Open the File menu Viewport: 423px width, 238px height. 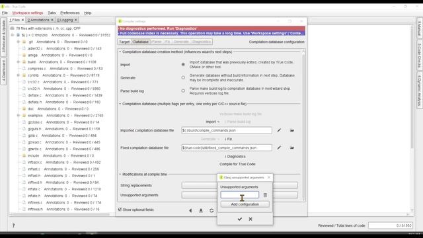pyautogui.click(x=5, y=13)
